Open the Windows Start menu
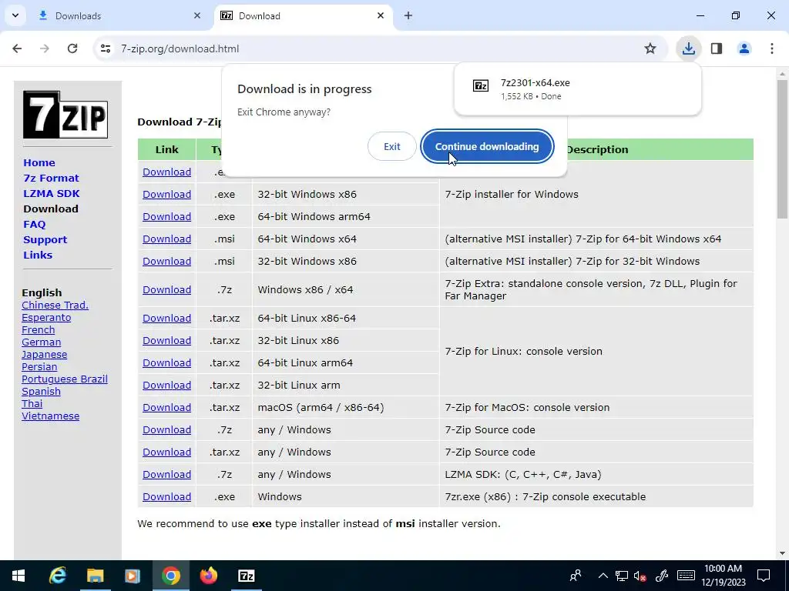The image size is (789, 591). point(18,576)
